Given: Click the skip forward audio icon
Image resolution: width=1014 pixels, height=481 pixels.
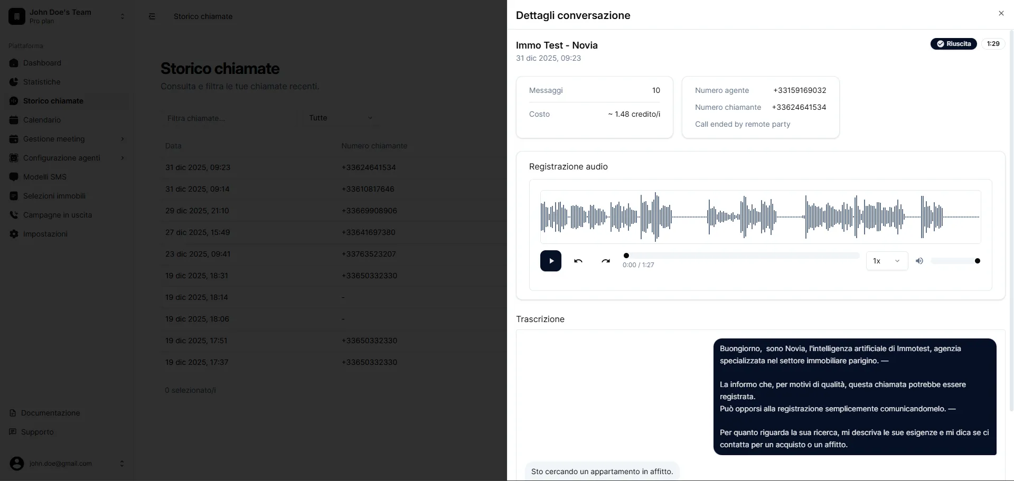Looking at the screenshot, I should (x=606, y=261).
